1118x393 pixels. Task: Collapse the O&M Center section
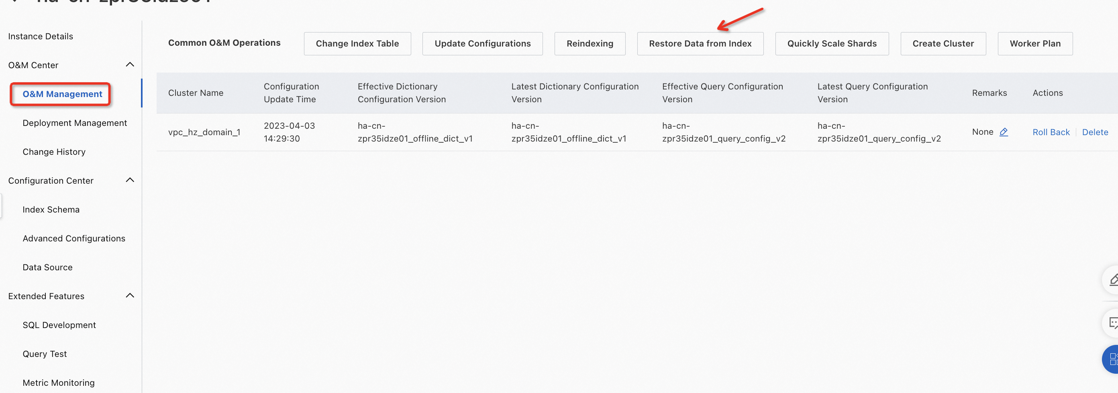coord(130,65)
